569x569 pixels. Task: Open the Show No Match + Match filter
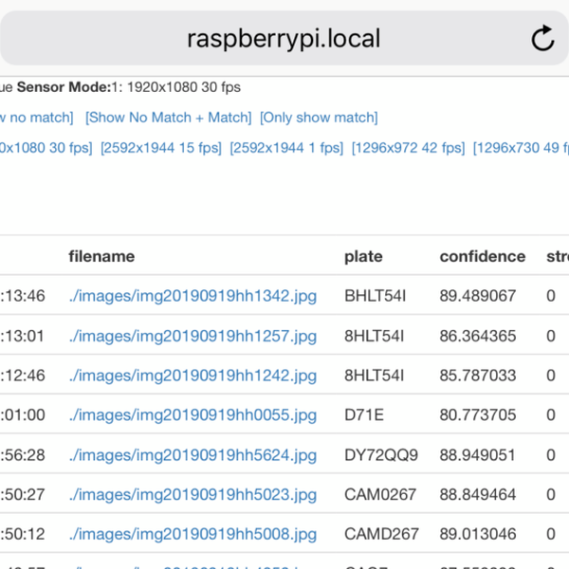click(168, 118)
